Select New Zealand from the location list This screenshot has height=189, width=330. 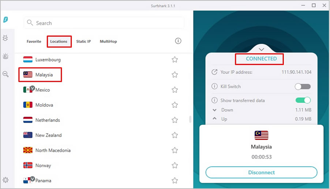coord(48,135)
